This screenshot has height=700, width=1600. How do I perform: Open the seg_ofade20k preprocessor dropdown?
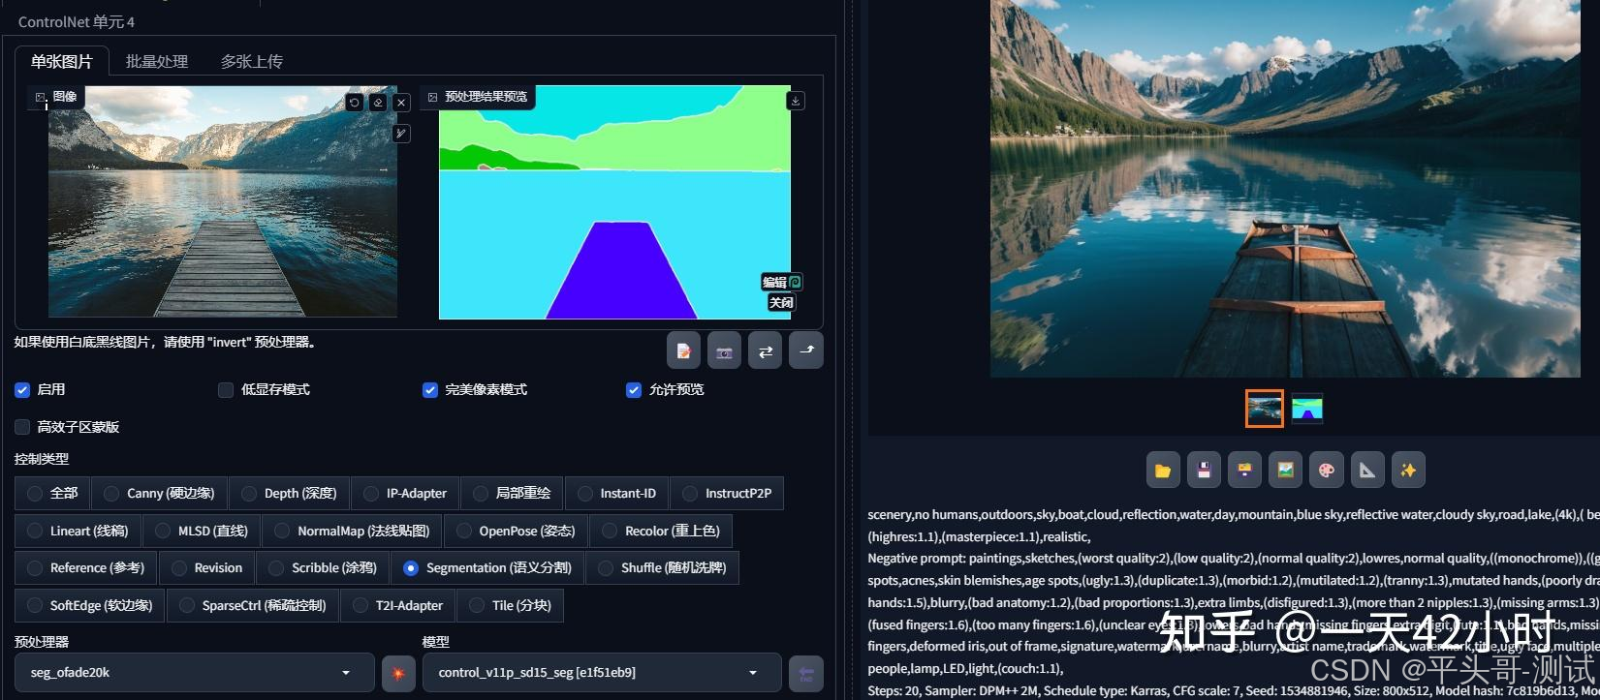click(194, 673)
